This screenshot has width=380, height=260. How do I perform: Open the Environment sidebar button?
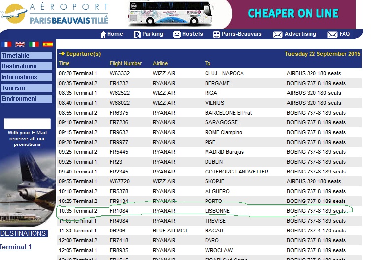click(x=27, y=99)
